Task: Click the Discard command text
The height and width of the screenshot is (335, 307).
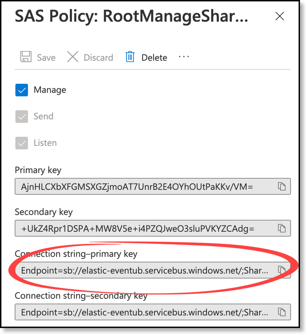Action: (x=98, y=58)
